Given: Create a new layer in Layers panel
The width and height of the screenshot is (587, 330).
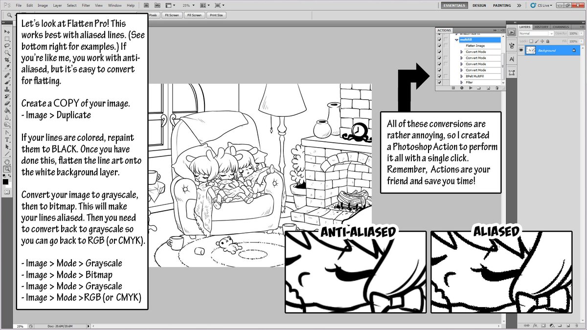Looking at the screenshot, I should pos(568,326).
